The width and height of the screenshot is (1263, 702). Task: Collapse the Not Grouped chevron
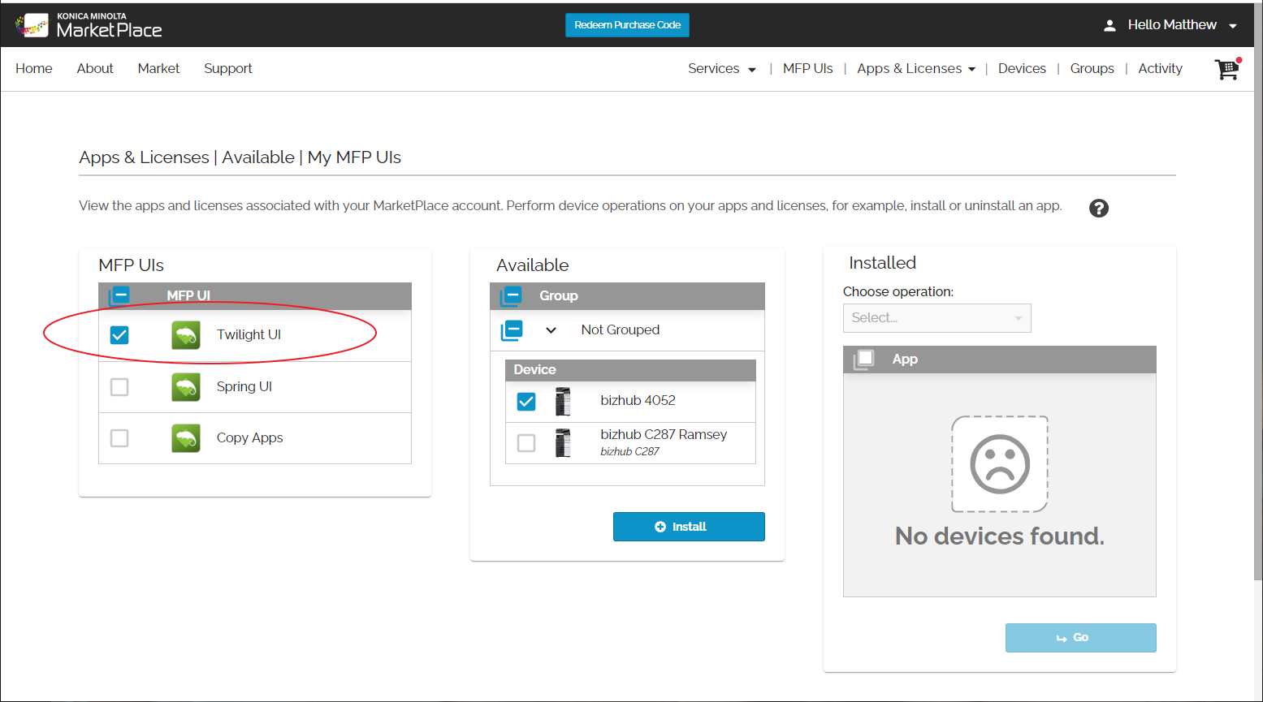tap(551, 330)
